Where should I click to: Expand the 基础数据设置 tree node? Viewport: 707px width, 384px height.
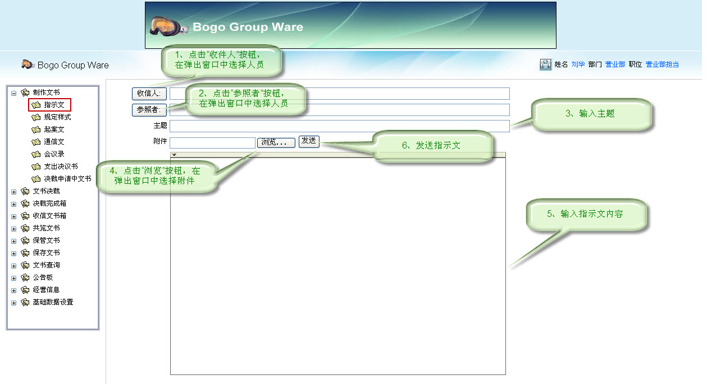coord(13,302)
